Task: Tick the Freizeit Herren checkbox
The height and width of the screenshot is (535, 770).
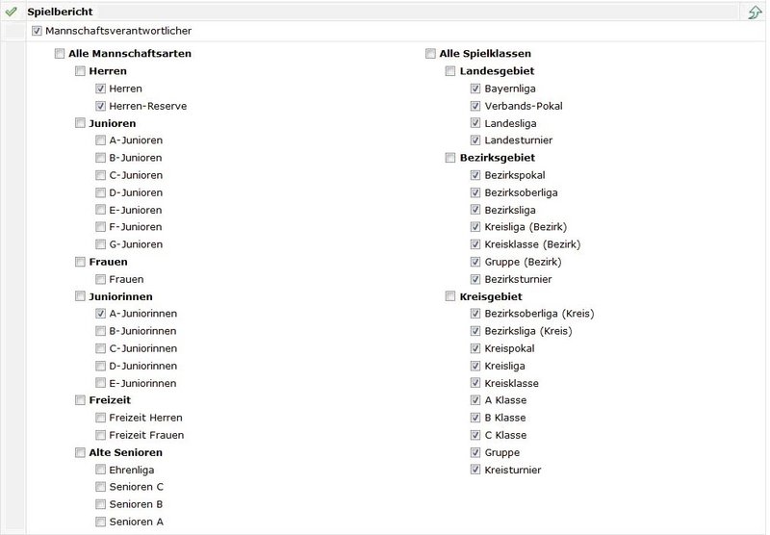Action: click(x=101, y=418)
